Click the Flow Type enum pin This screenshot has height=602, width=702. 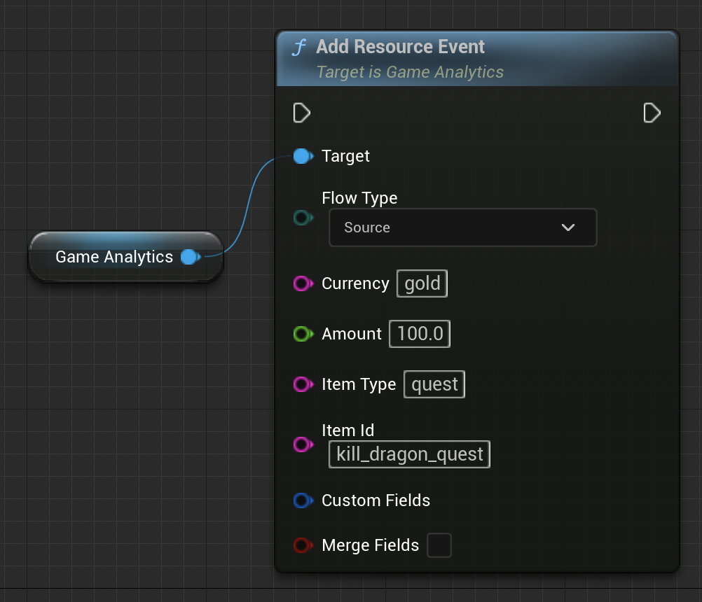(302, 218)
